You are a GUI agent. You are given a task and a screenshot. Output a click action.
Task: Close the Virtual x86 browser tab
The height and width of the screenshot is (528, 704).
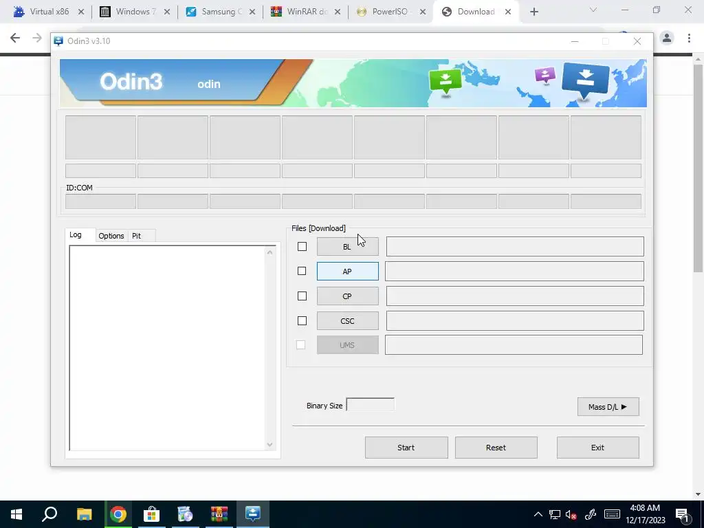(81, 12)
